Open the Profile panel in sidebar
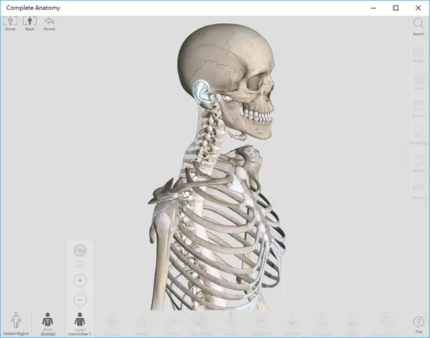This screenshot has height=338, width=430. [418, 54]
